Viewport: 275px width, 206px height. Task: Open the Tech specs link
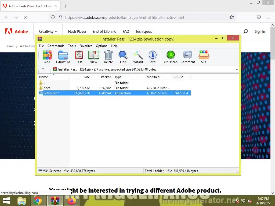click(x=144, y=32)
